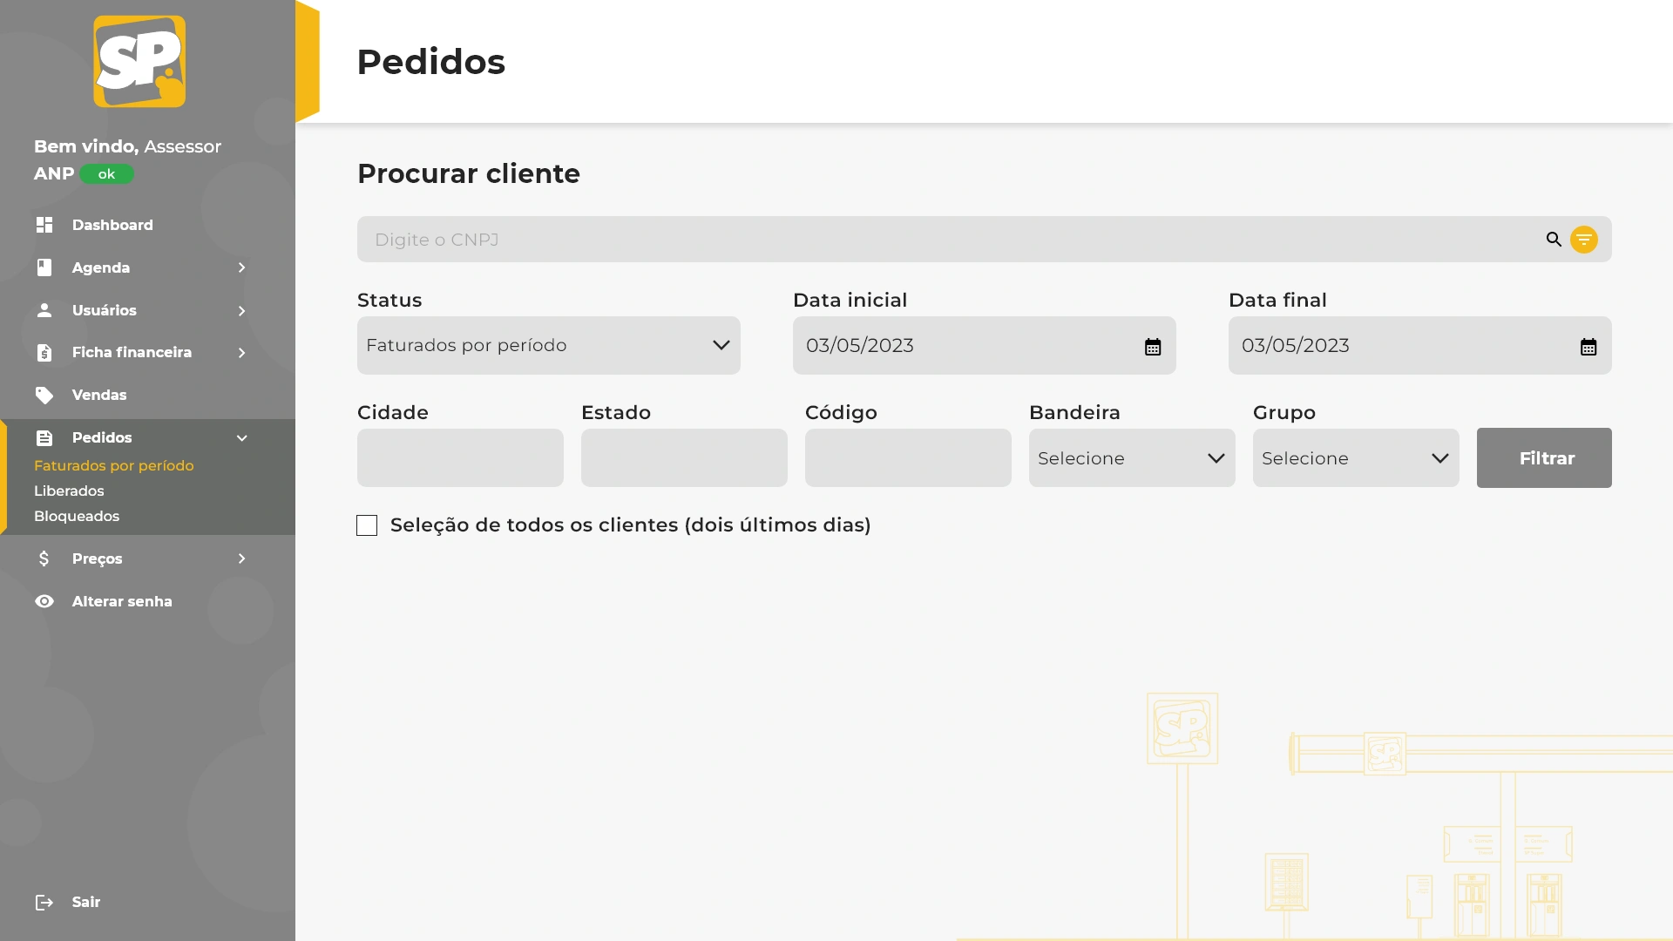Viewport: 1673px width, 941px height.
Task: Open the Data inicial calendar picker icon
Action: [1152, 347]
